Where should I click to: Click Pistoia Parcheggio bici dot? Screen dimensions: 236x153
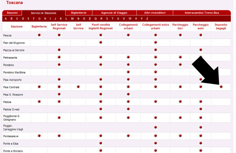[x=180, y=101]
